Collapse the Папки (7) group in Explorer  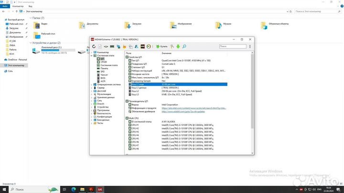31,18
